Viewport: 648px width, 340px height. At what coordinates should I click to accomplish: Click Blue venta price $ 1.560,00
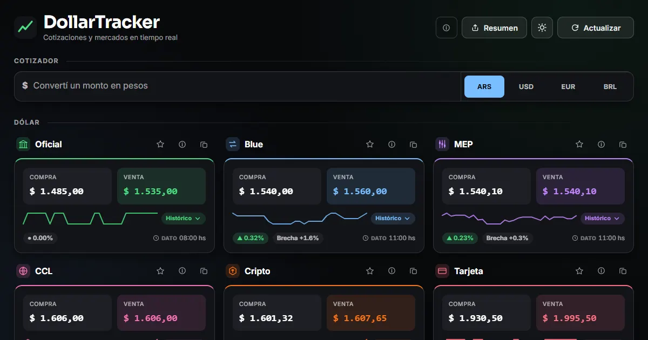coord(360,191)
